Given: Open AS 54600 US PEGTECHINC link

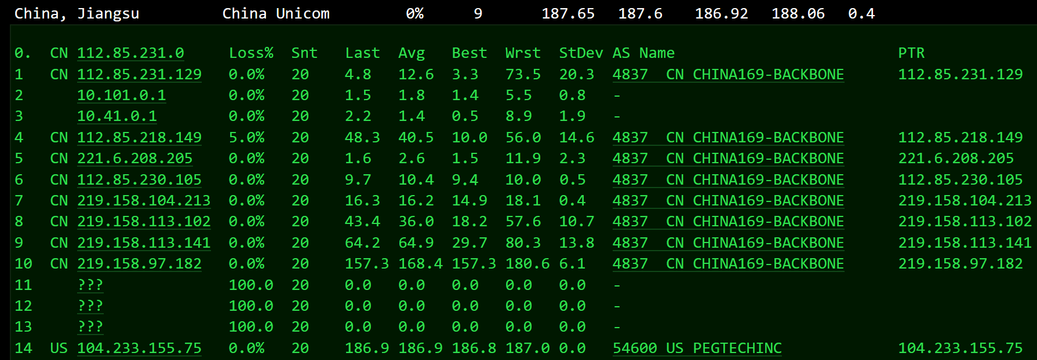Looking at the screenshot, I should [x=697, y=348].
